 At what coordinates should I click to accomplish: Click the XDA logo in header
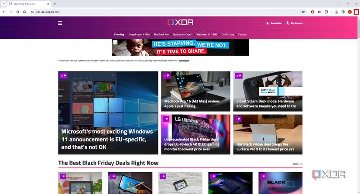click(x=180, y=23)
